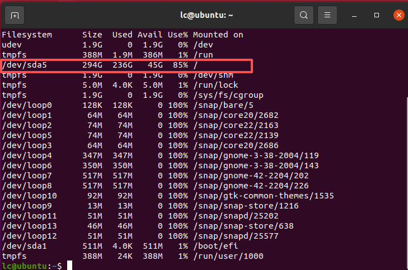Screen dimensions: 408x270
Task: Click the /dev/sda1 filesystem entry
Action: tap(24, 247)
